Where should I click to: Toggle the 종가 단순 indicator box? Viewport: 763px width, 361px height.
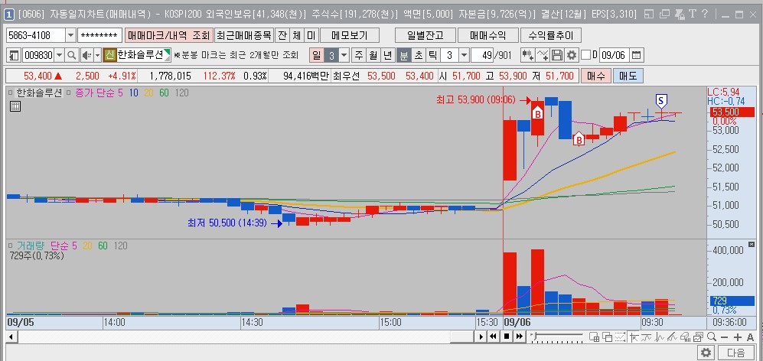69,93
